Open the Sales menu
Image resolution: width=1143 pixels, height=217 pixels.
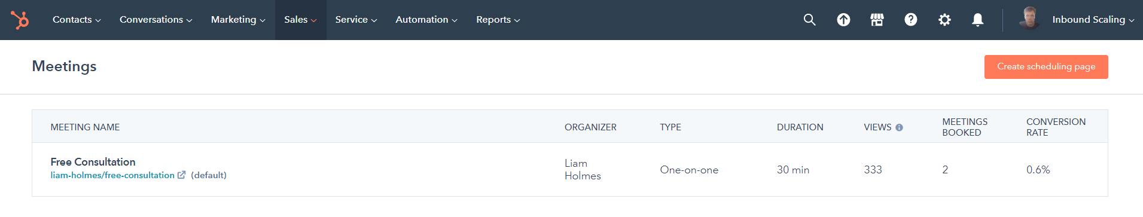(300, 20)
